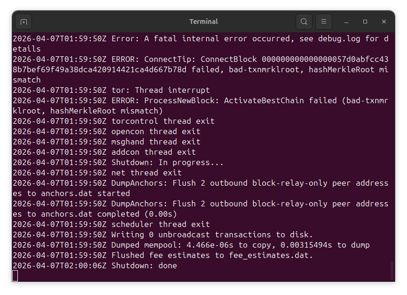Screen dimensions: 407x295
Task: Click the search magnifier icon
Action: pyautogui.click(x=304, y=22)
